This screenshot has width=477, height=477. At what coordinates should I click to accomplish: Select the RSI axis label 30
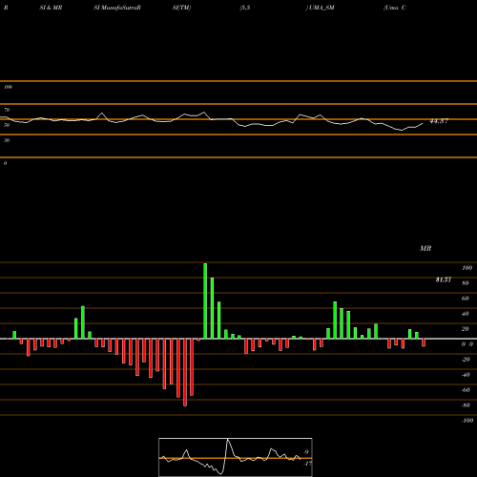click(x=7, y=140)
